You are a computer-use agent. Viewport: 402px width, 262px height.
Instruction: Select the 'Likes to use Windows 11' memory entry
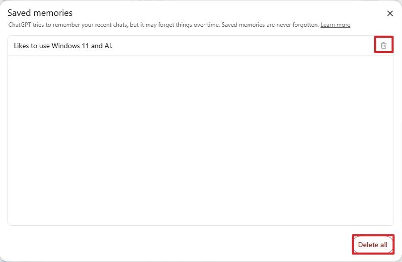200,46
